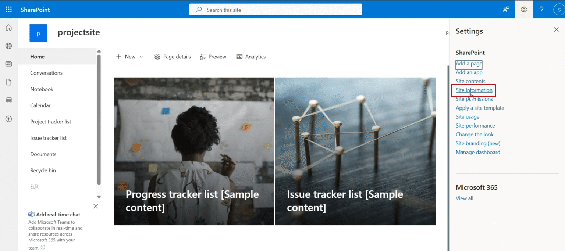Click the Home icon in the left rail
Screen dimensions: 565x251
pos(8,27)
